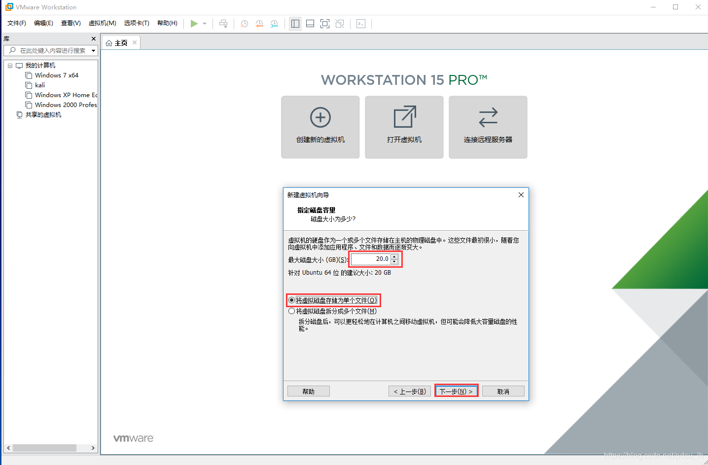Select the Windows XP Home virtual machine
708x465 pixels.
point(66,95)
